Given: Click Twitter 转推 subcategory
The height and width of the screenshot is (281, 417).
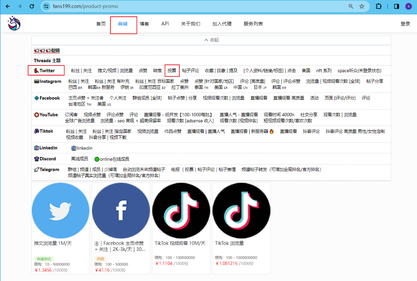Looking at the screenshot, I should coord(157,71).
